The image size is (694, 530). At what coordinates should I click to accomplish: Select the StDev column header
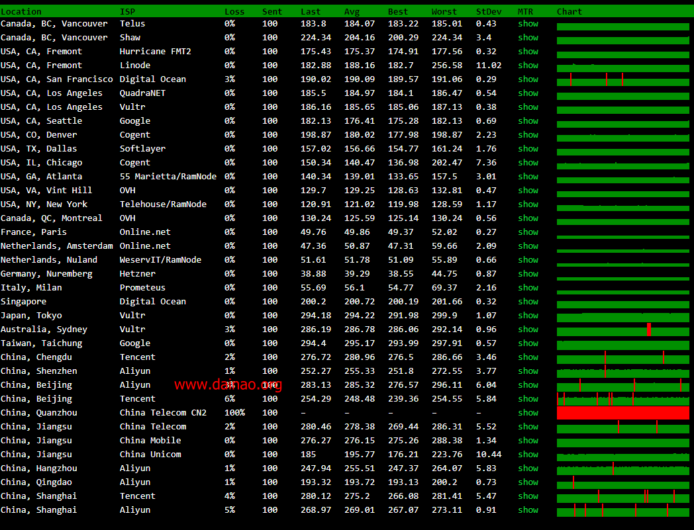[489, 11]
